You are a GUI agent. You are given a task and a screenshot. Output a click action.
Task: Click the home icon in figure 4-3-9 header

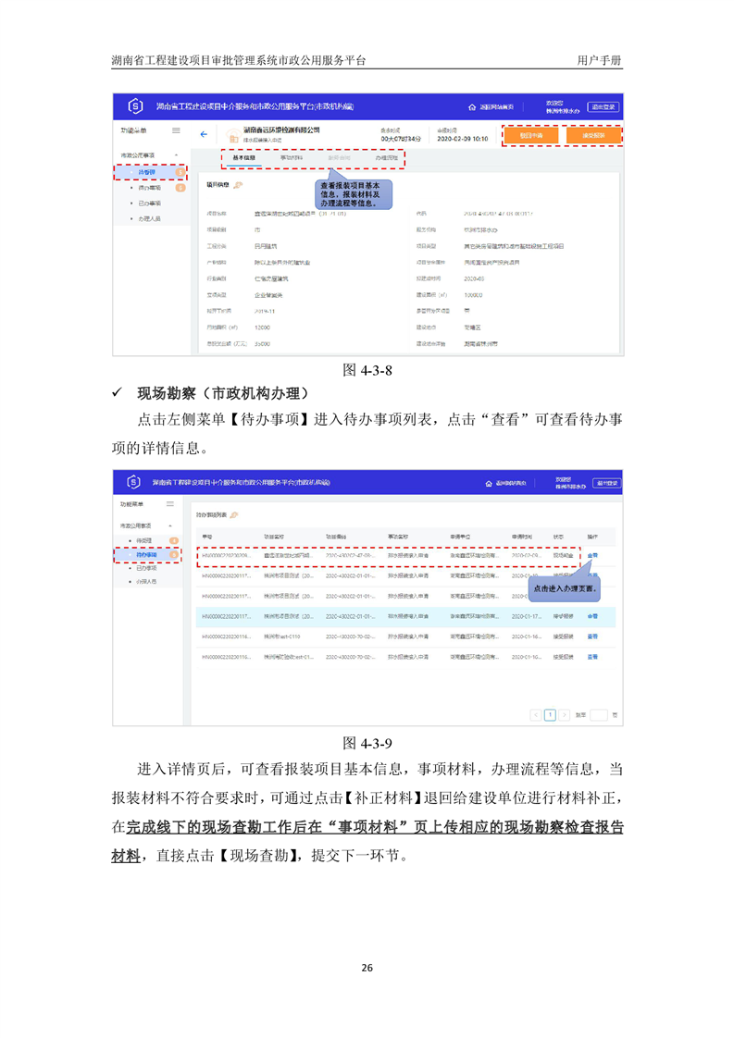[489, 483]
